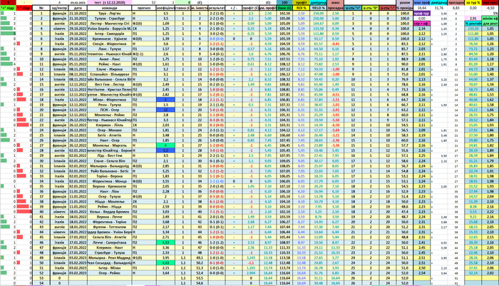Select the 'Інтер - Сампдорія' match cell
The image size is (499, 286).
point(110,34)
